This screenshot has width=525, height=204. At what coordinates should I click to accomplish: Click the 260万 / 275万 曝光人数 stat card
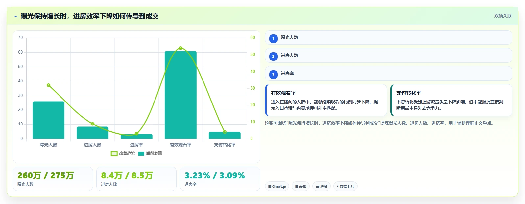coord(53,179)
